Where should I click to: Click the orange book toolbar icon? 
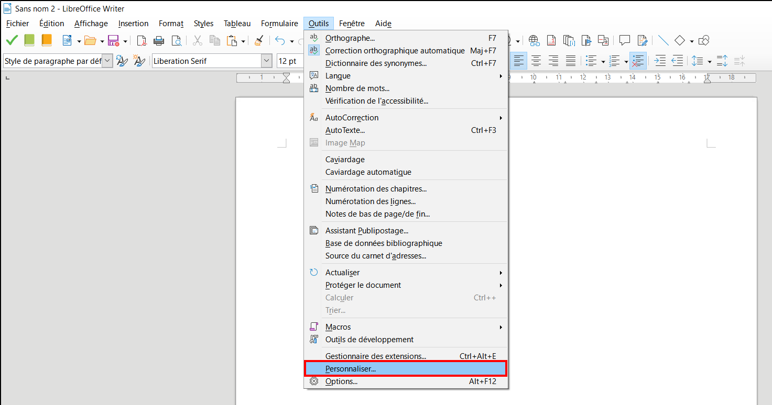(47, 40)
